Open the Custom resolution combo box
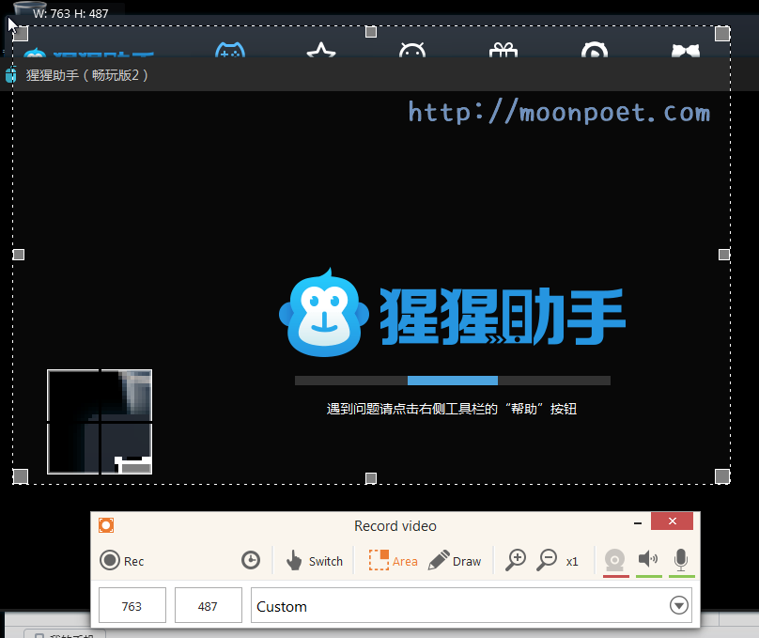This screenshot has height=638, width=759. tap(460, 606)
